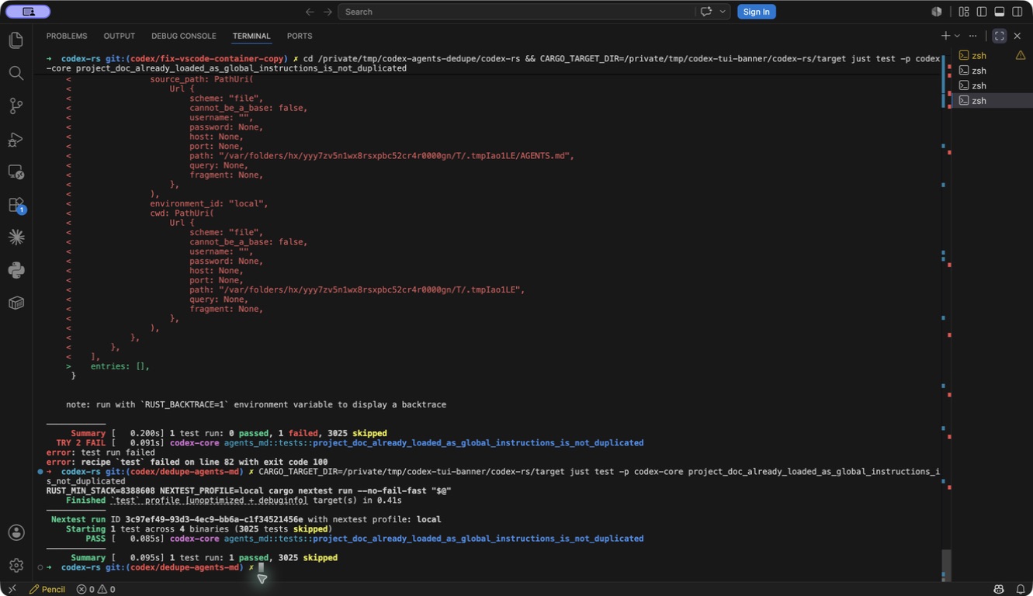This screenshot has height=596, width=1033.
Task: Go back using the left arrow
Action: pos(310,12)
